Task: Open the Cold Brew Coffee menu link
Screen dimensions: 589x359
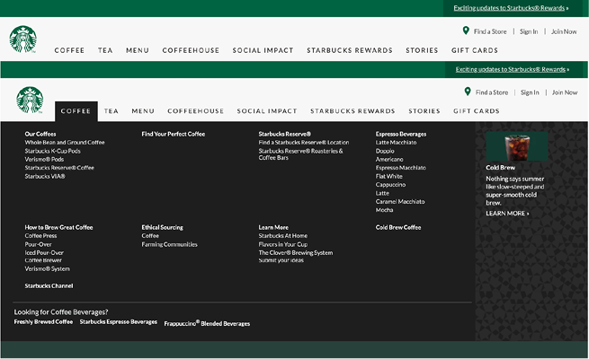Action: (397, 227)
